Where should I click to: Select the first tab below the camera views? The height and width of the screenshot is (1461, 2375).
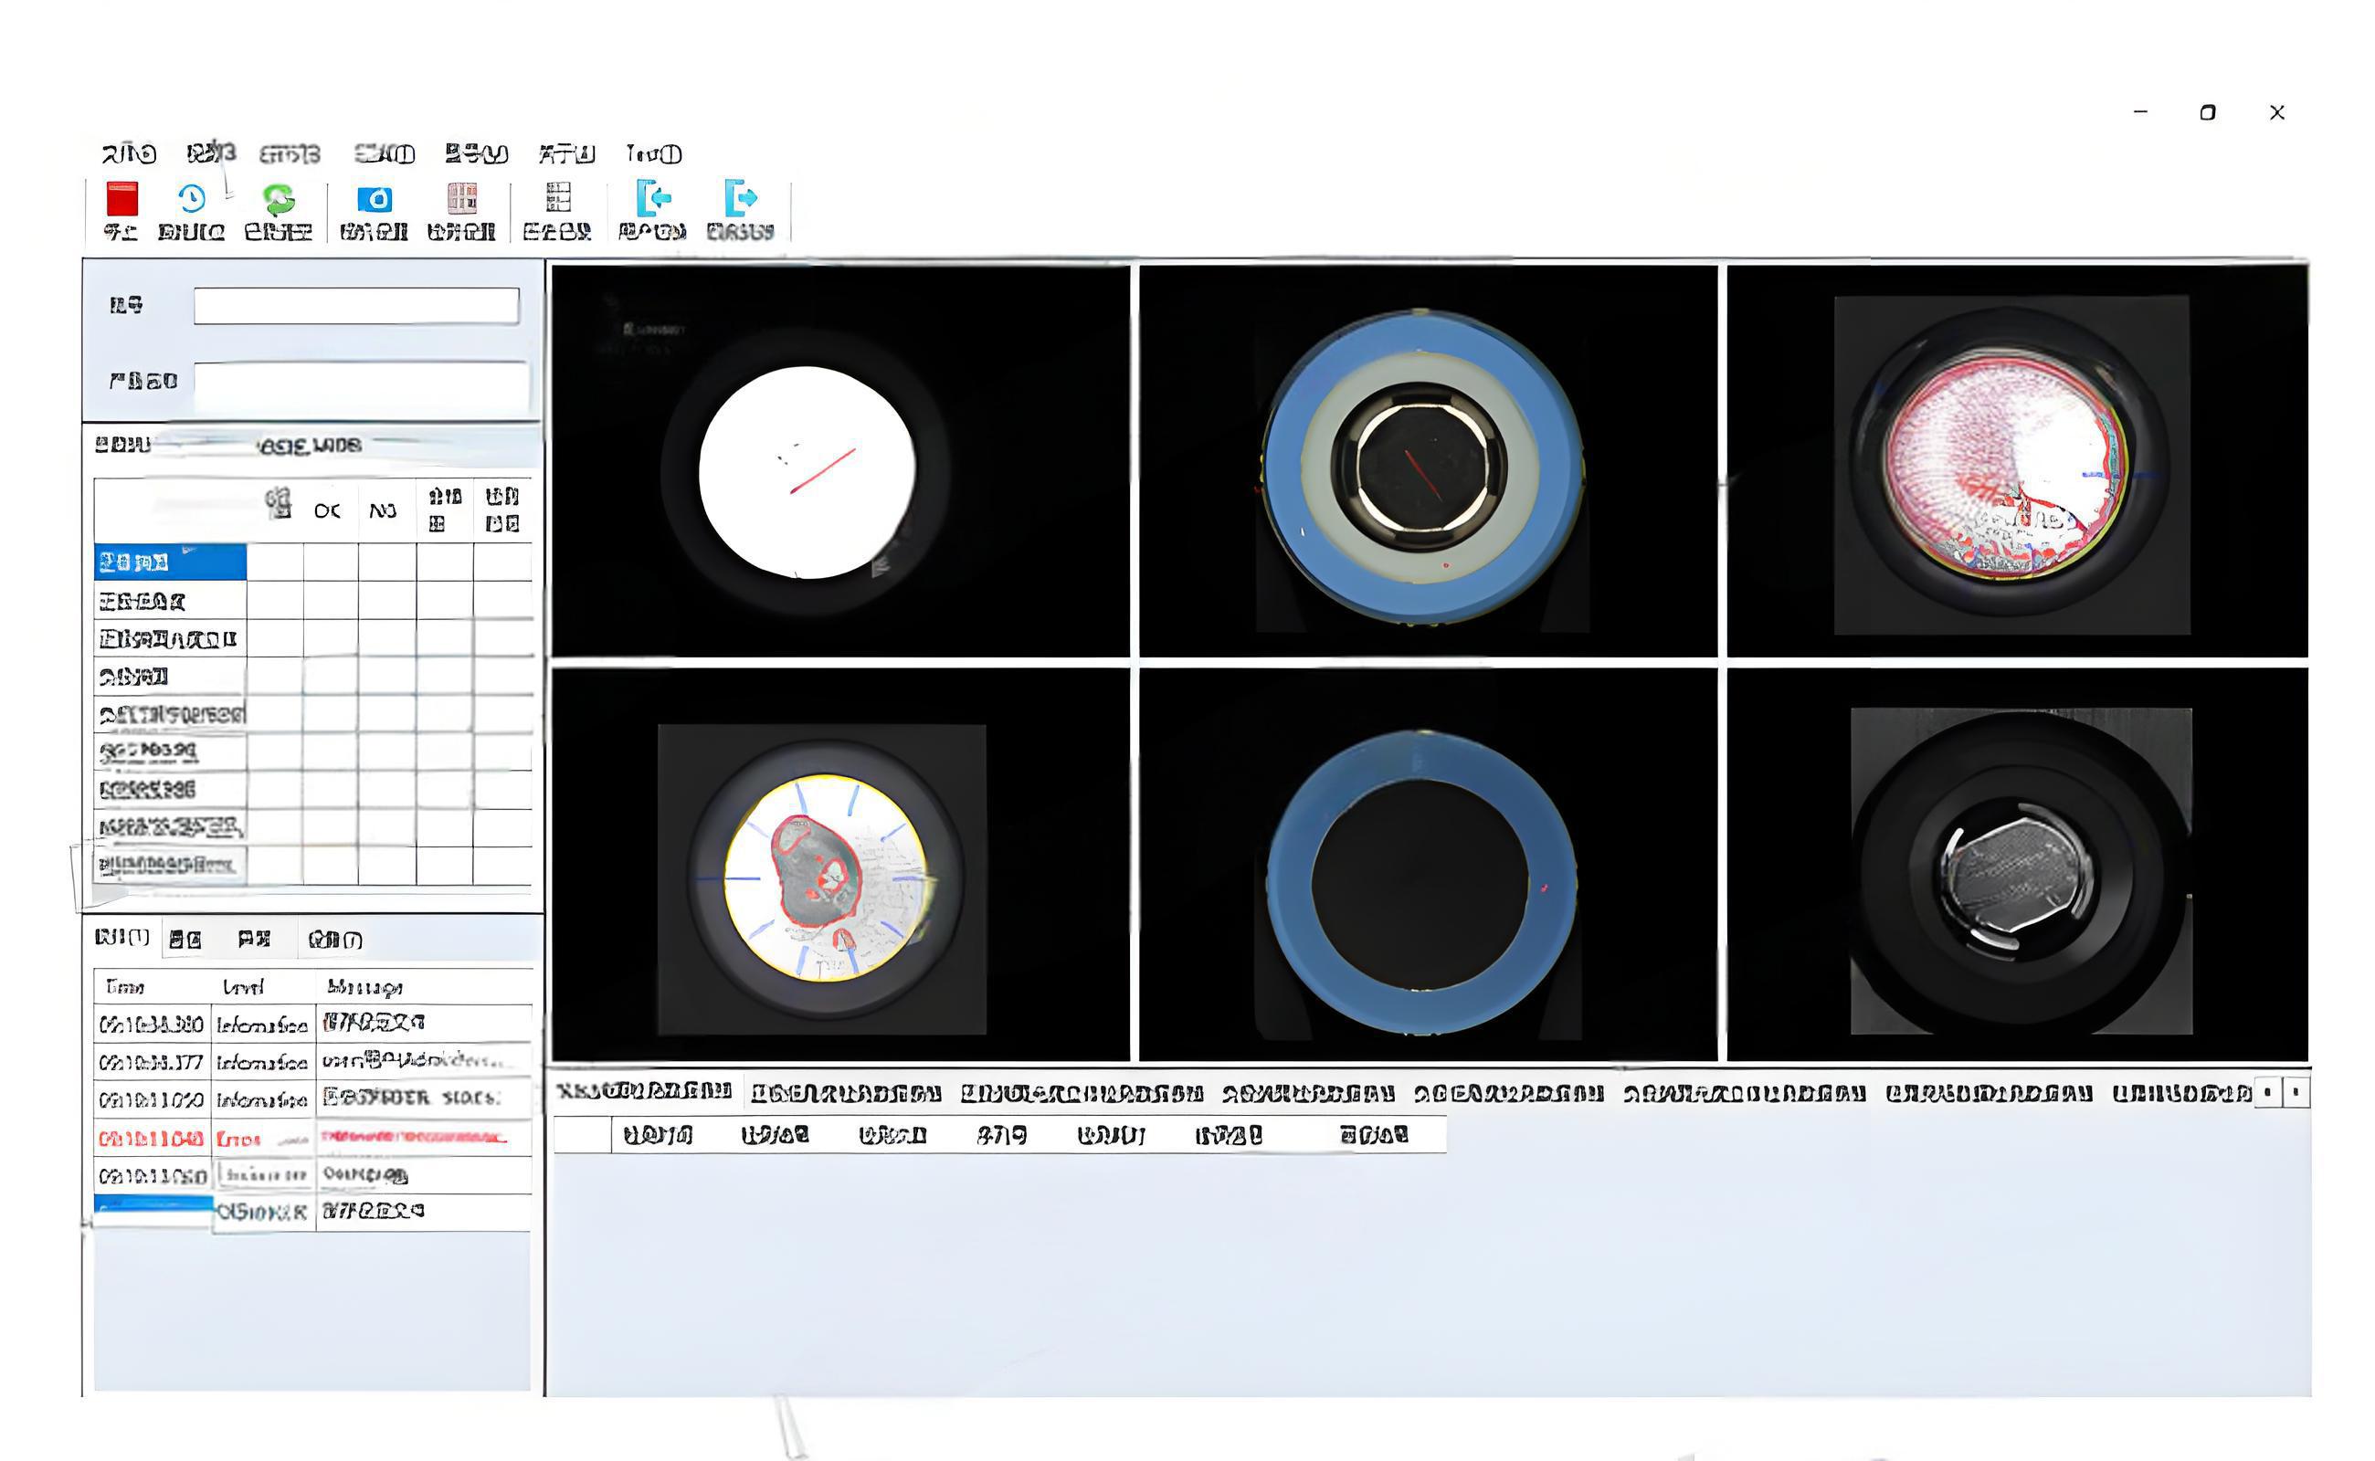pos(645,1092)
